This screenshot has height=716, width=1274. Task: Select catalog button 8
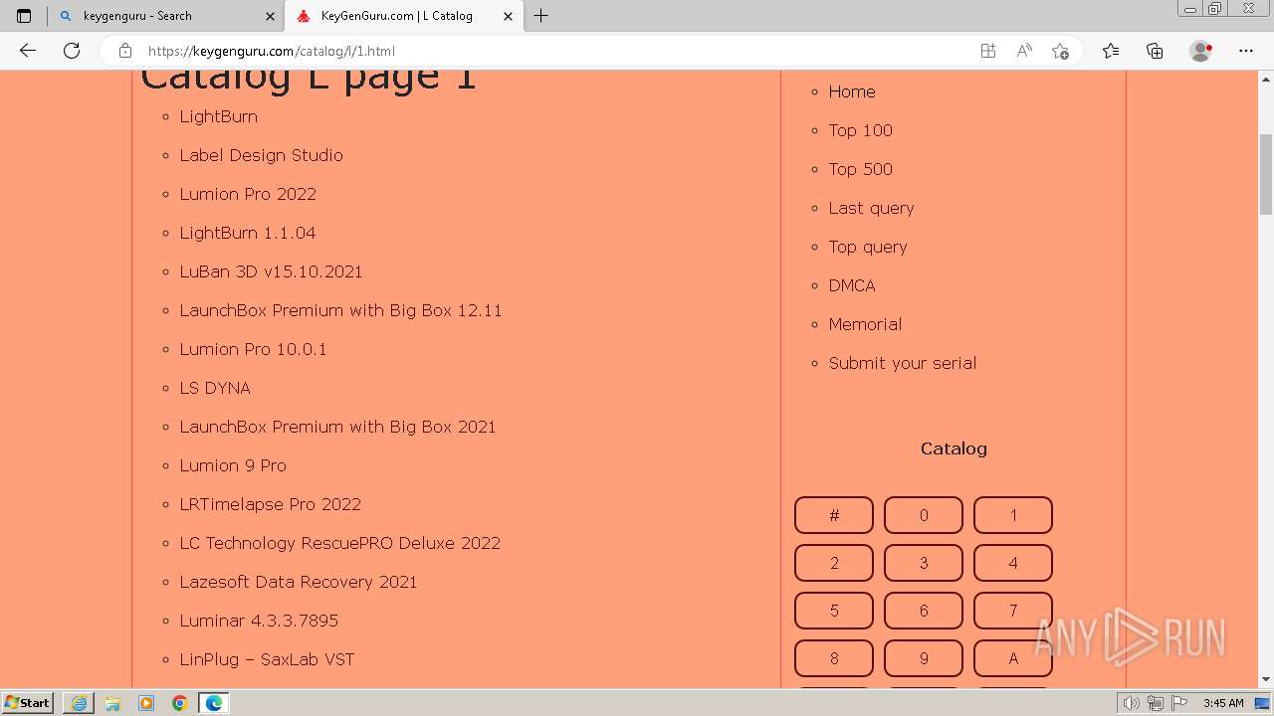click(834, 658)
